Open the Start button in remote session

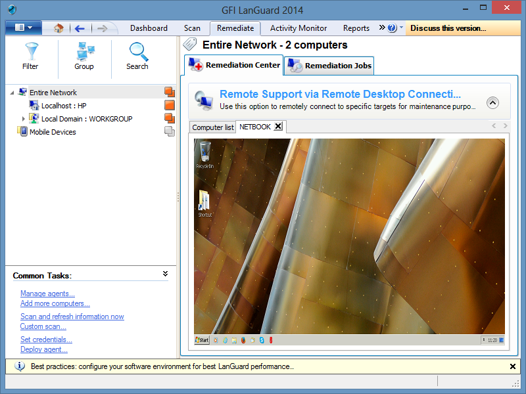(202, 340)
